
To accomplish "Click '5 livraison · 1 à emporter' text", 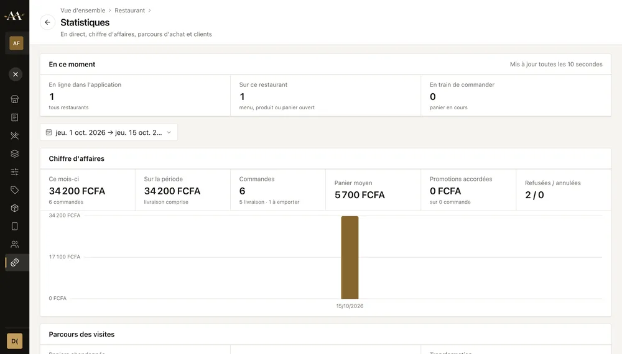I will (x=269, y=202).
